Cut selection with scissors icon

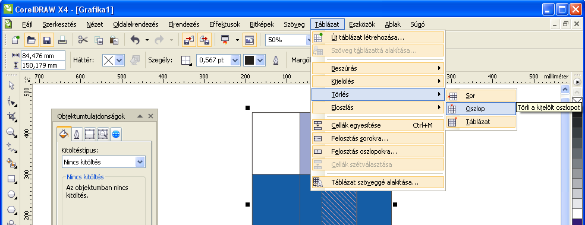coord(83,40)
